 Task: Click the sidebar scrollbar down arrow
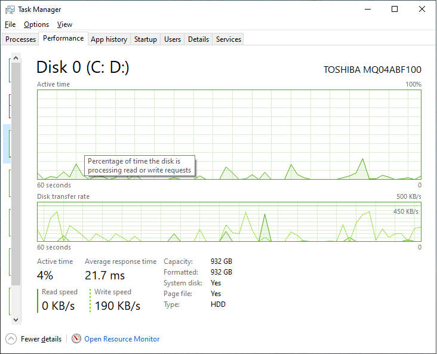[x=16, y=319]
